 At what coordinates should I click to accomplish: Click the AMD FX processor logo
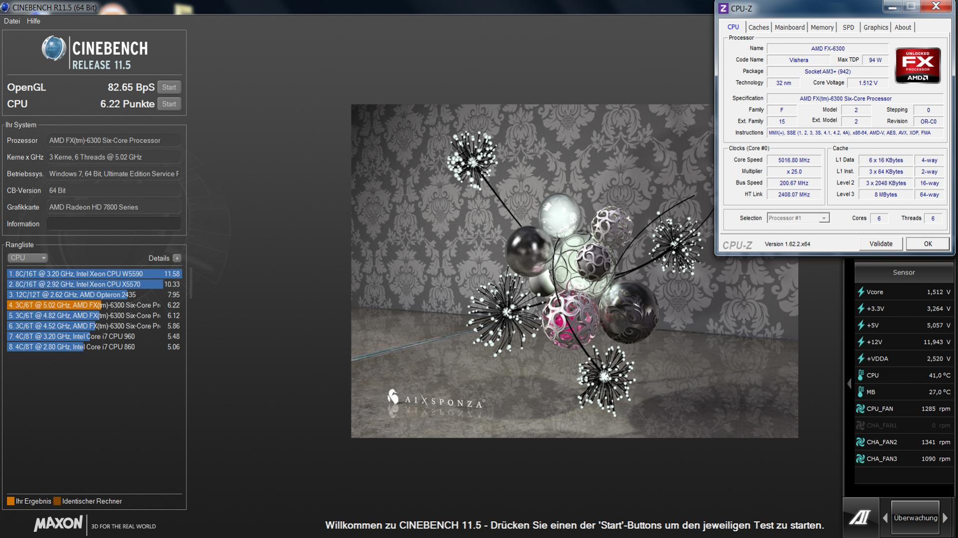pos(918,65)
